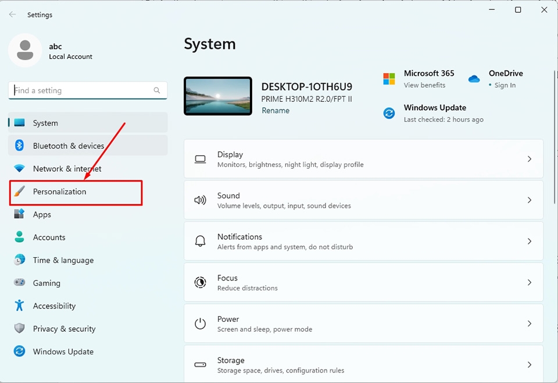Viewport: 558px width, 383px height.
Task: Open Personalization settings
Action: pos(60,191)
